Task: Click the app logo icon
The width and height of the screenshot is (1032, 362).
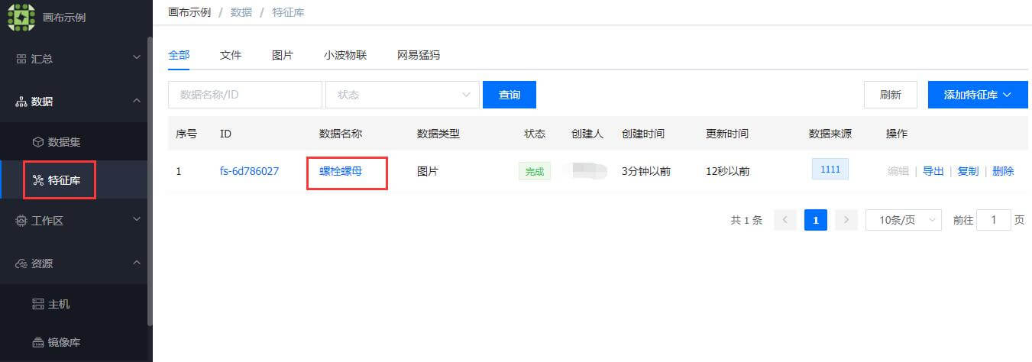Action: coord(21,17)
